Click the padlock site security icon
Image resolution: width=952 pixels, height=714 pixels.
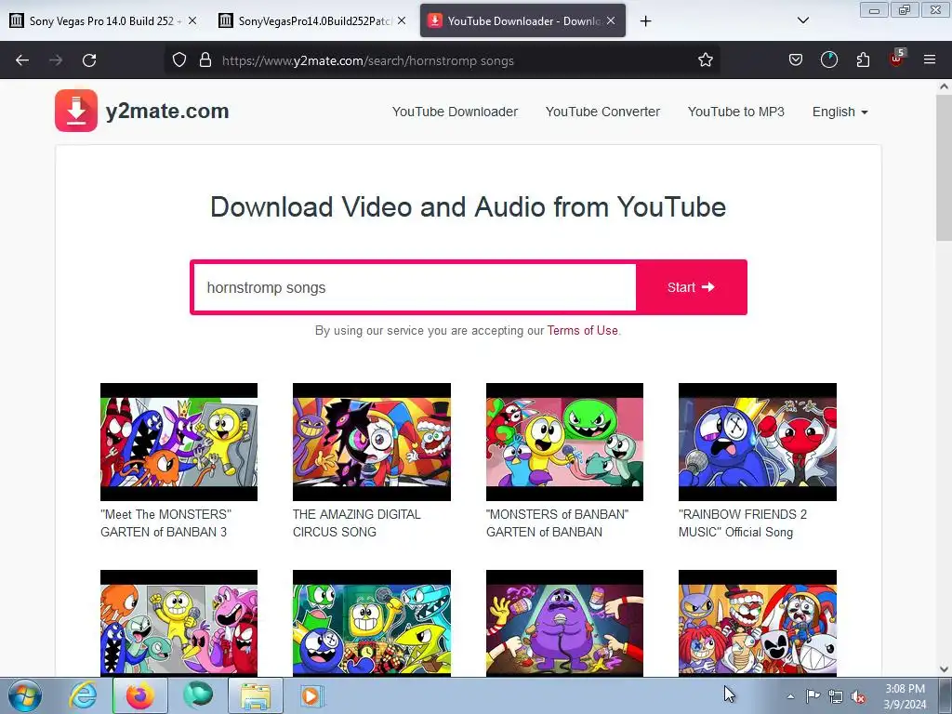[x=205, y=59]
